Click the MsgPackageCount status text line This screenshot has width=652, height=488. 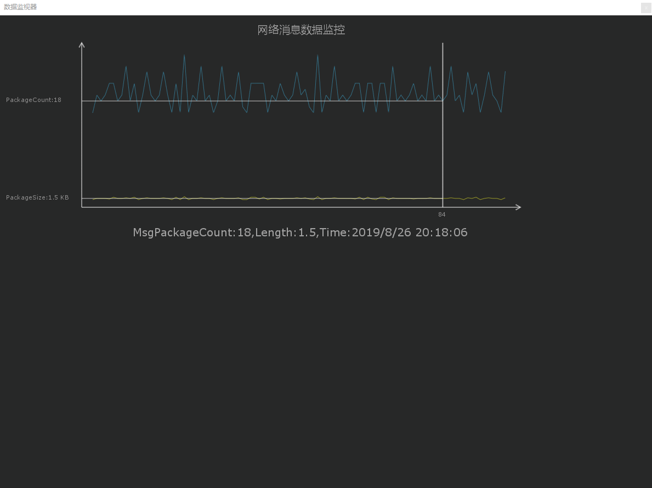coord(300,232)
